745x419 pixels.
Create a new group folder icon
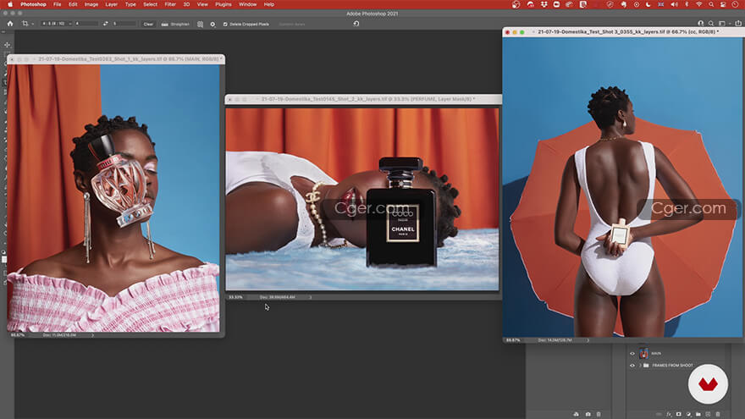[698, 414]
